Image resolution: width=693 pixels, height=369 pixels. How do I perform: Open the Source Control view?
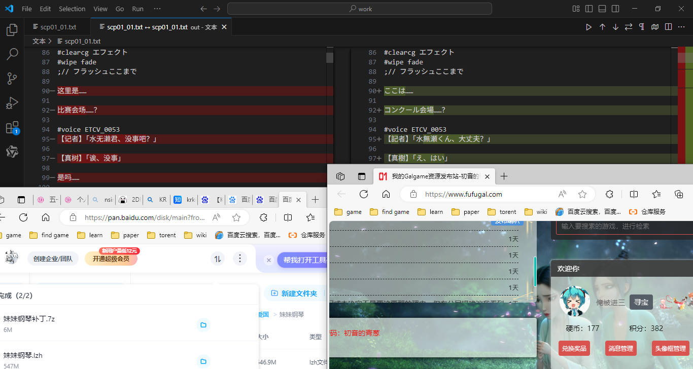(x=12, y=79)
